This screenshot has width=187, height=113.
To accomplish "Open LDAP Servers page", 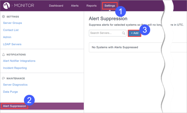I will point(12,44).
